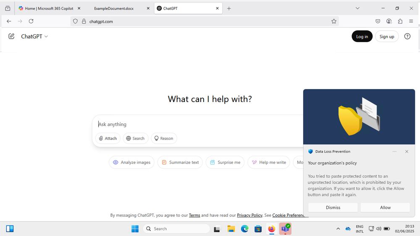Click the chatgpt.com address bar
This screenshot has height=236, width=420.
205,21
